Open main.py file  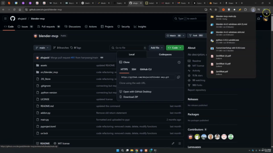(44, 120)
